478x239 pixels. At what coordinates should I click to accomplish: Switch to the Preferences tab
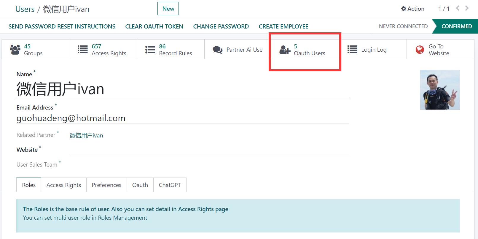[106, 185]
